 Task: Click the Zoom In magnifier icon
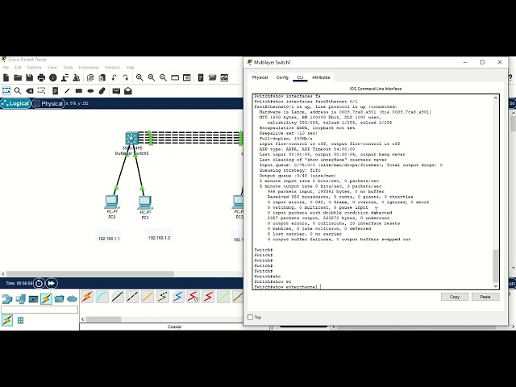pyautogui.click(x=139, y=77)
